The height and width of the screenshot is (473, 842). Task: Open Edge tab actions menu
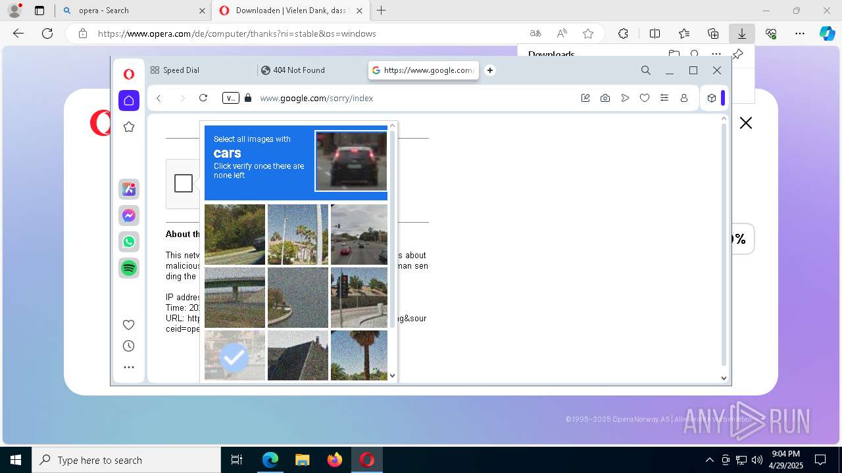[39, 11]
